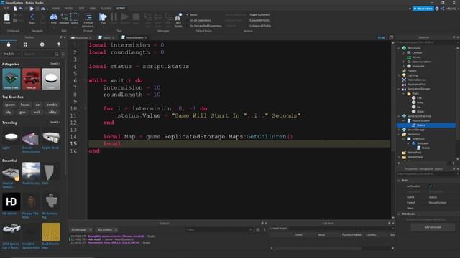The width and height of the screenshot is (460, 258).
Task: Click the script editor popout icon
Action: (x=391, y=37)
